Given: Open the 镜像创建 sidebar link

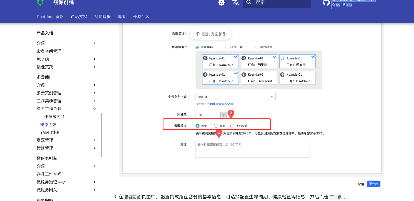Looking at the screenshot, I should [49, 124].
